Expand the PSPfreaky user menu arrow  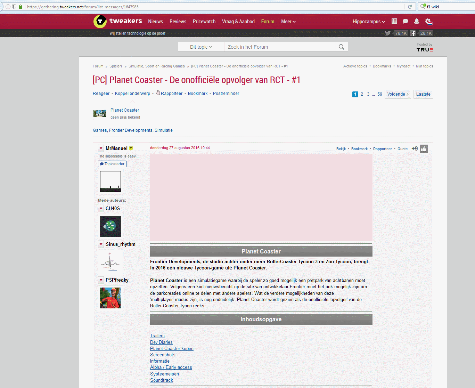coord(101,280)
